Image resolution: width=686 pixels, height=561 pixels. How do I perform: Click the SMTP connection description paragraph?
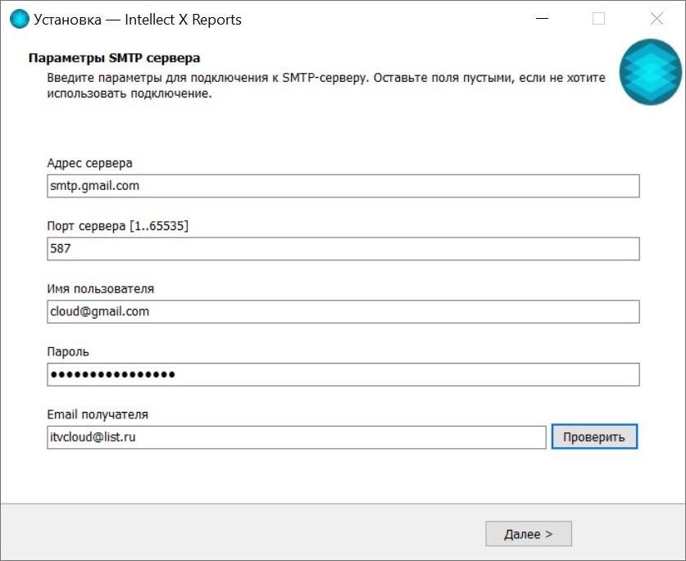[326, 86]
